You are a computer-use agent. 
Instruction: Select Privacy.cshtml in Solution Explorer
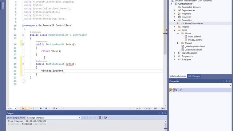point(195,40)
